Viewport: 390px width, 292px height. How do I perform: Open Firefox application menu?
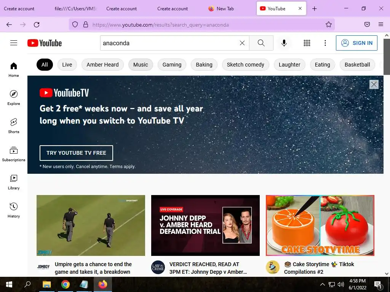pyautogui.click(x=381, y=24)
